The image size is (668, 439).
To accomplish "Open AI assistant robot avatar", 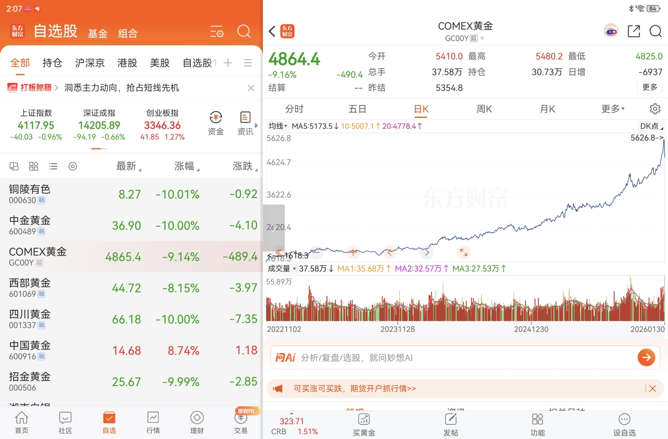I will (x=611, y=31).
